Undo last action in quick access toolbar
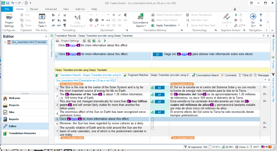The height and width of the screenshot is (151, 277). coord(12,3)
